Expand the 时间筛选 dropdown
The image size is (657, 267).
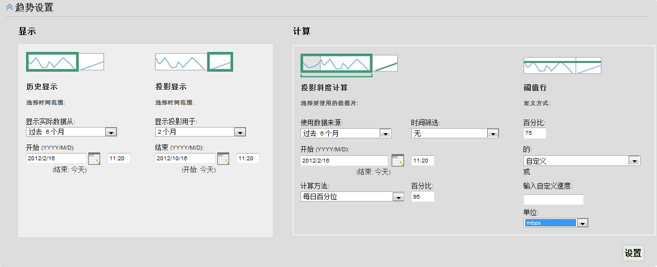[x=493, y=134]
